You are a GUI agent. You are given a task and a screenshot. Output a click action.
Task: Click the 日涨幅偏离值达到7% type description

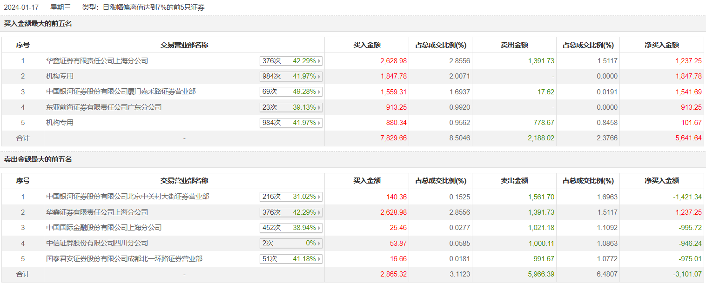[154, 7]
